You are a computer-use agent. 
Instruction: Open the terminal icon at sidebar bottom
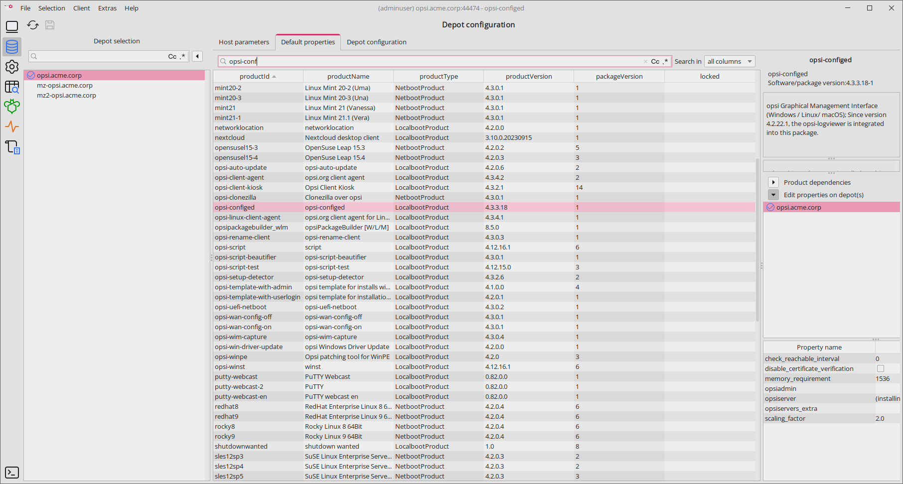(x=12, y=473)
